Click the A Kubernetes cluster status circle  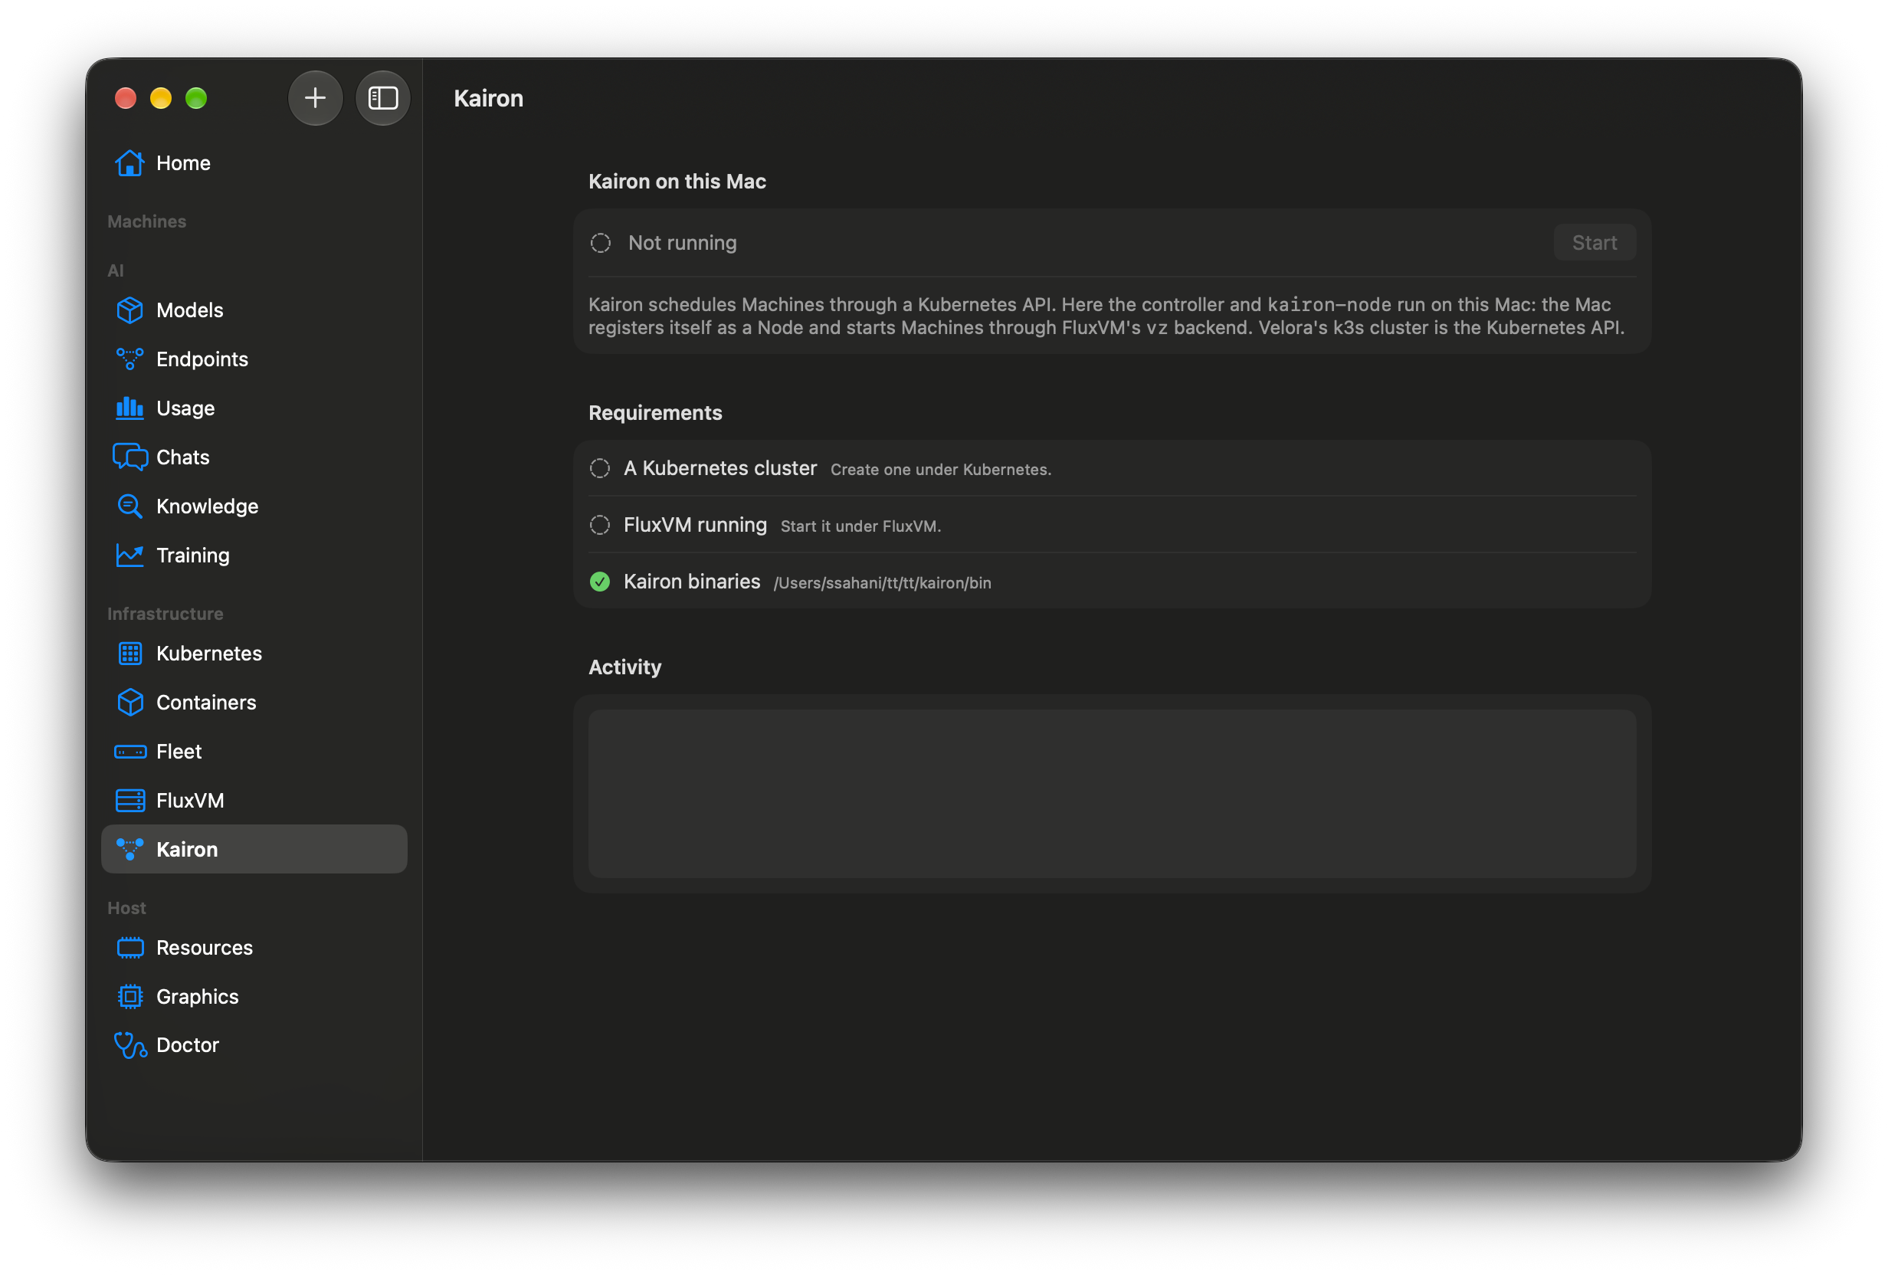coord(599,469)
